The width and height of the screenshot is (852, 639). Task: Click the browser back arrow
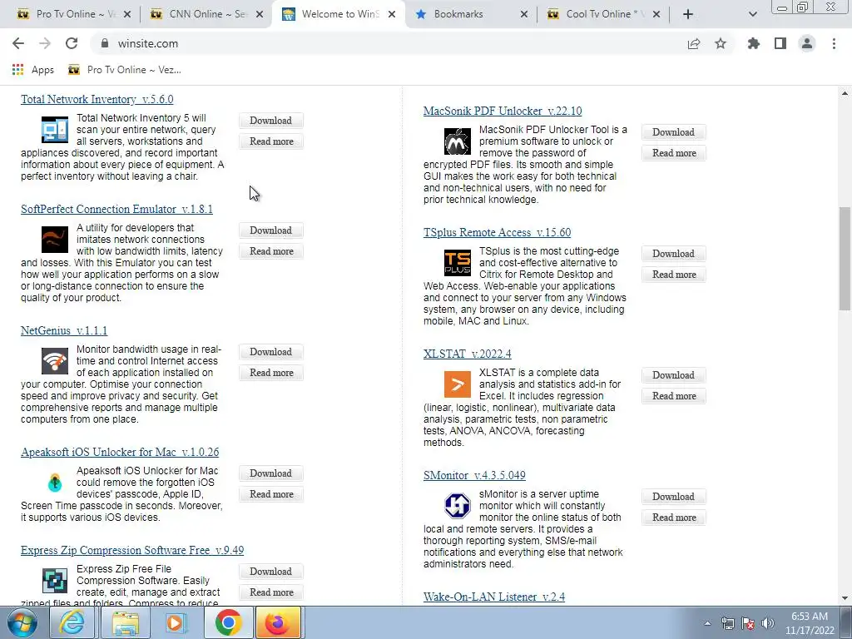[18, 43]
